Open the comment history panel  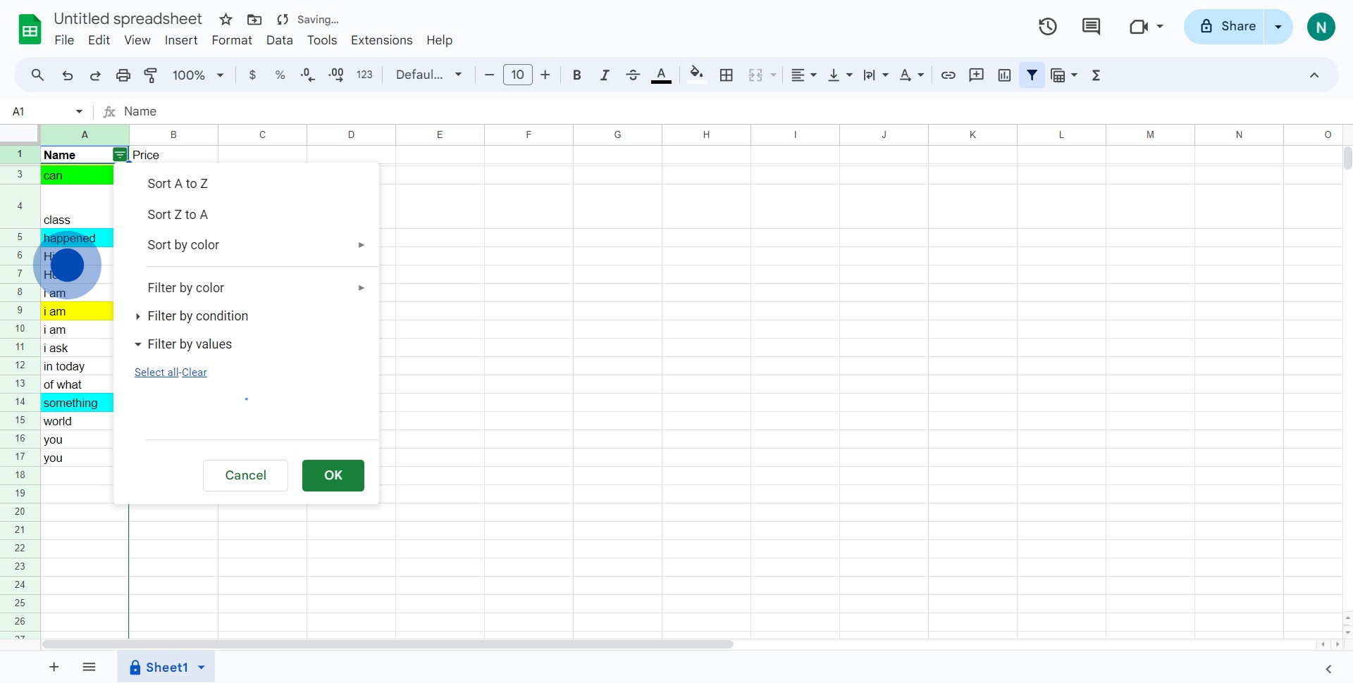tap(1091, 26)
